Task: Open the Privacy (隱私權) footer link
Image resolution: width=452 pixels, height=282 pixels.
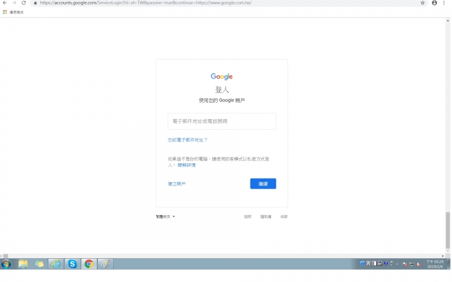Action: [266, 216]
